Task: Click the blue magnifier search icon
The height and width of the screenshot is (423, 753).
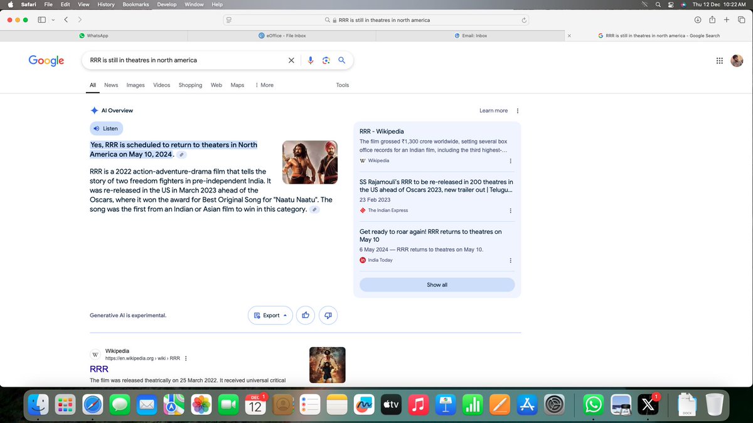Action: pyautogui.click(x=342, y=60)
